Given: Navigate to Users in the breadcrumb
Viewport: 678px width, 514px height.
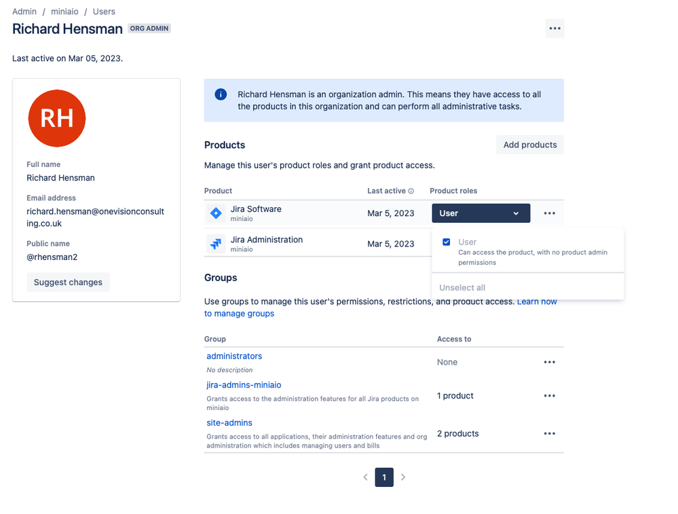Looking at the screenshot, I should click(105, 12).
